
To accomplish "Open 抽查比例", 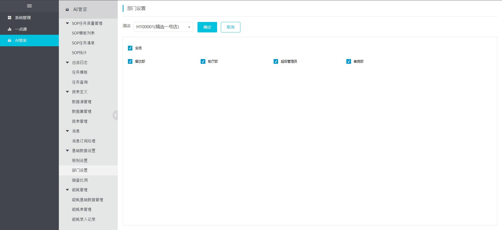I will coord(80,180).
